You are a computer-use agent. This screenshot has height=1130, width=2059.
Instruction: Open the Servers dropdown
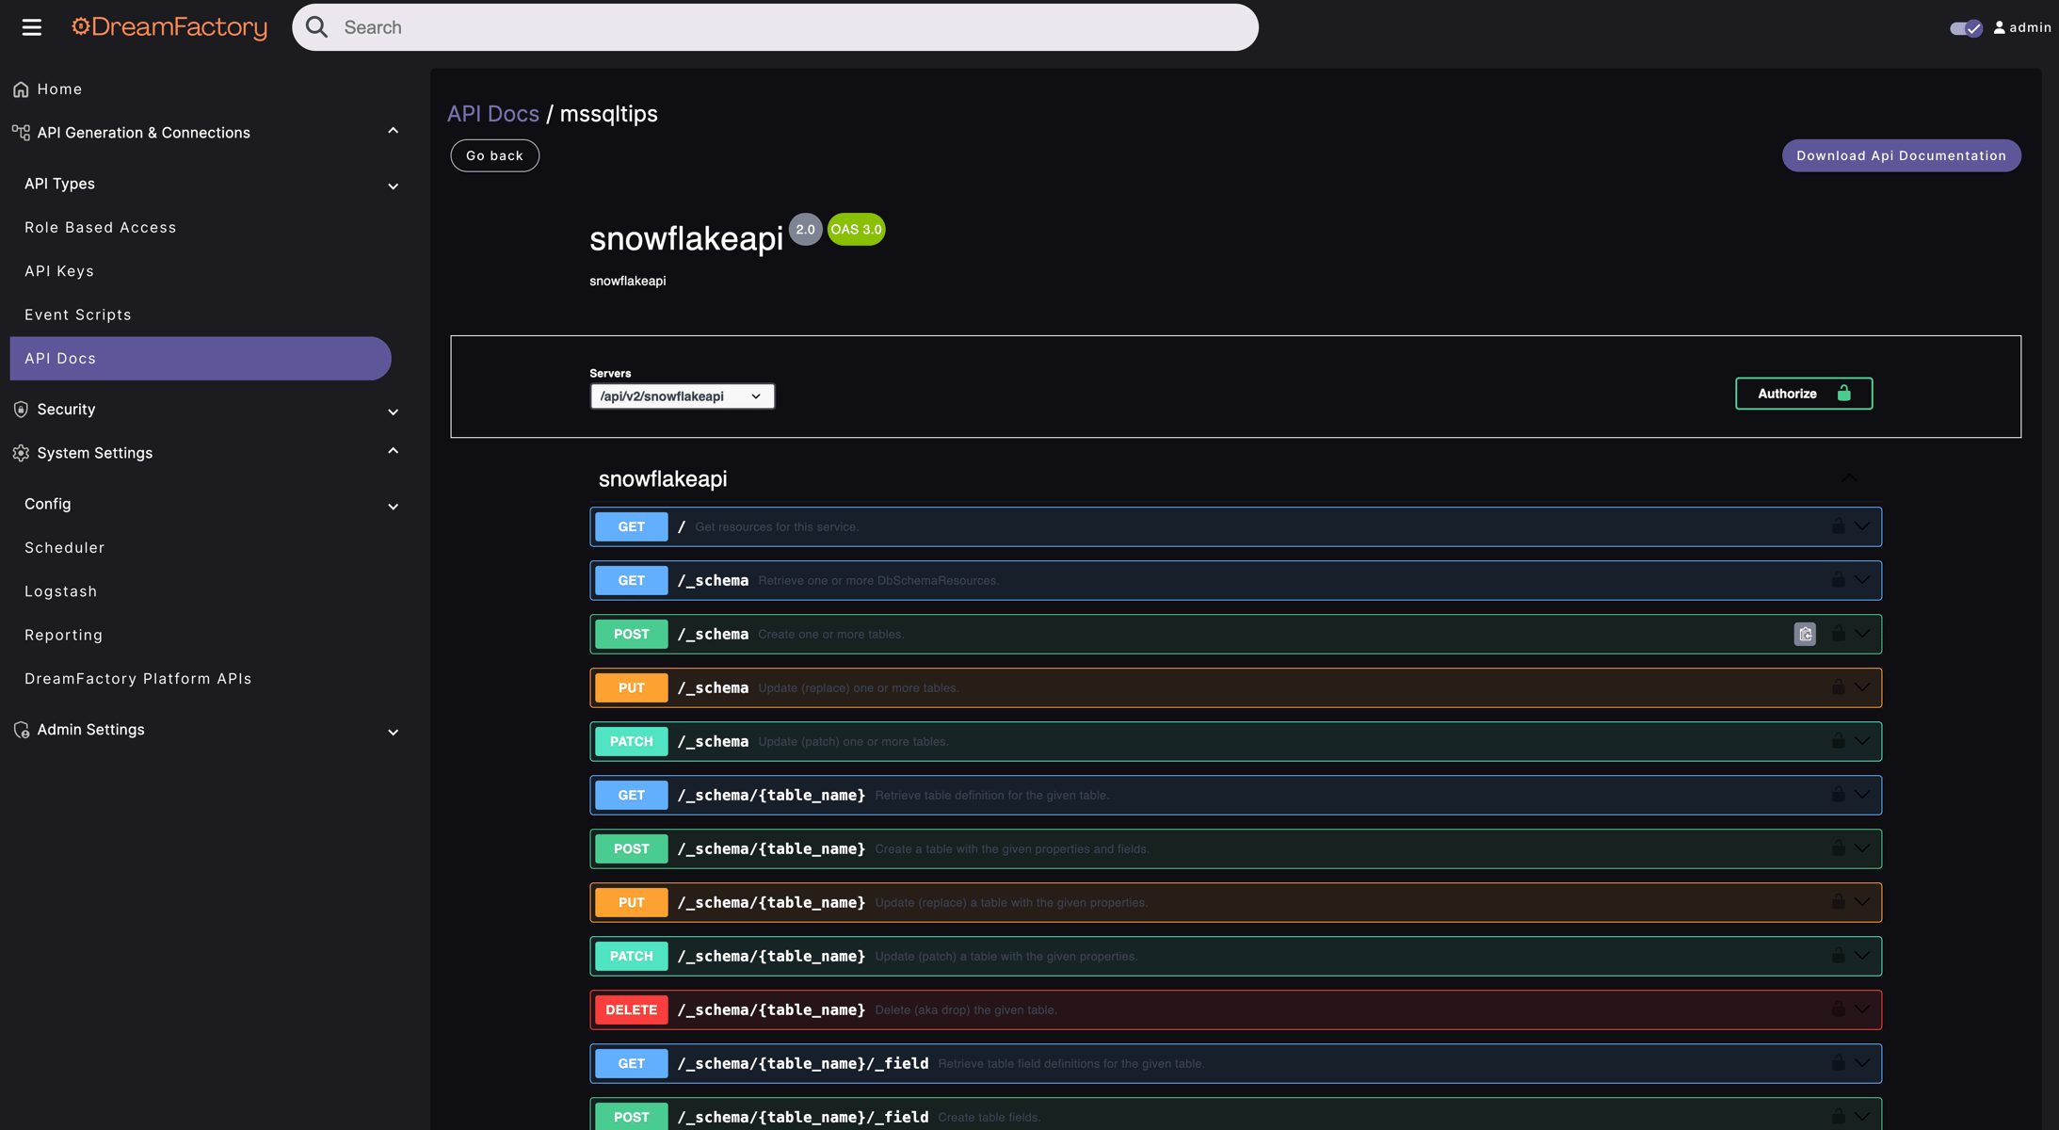click(682, 395)
